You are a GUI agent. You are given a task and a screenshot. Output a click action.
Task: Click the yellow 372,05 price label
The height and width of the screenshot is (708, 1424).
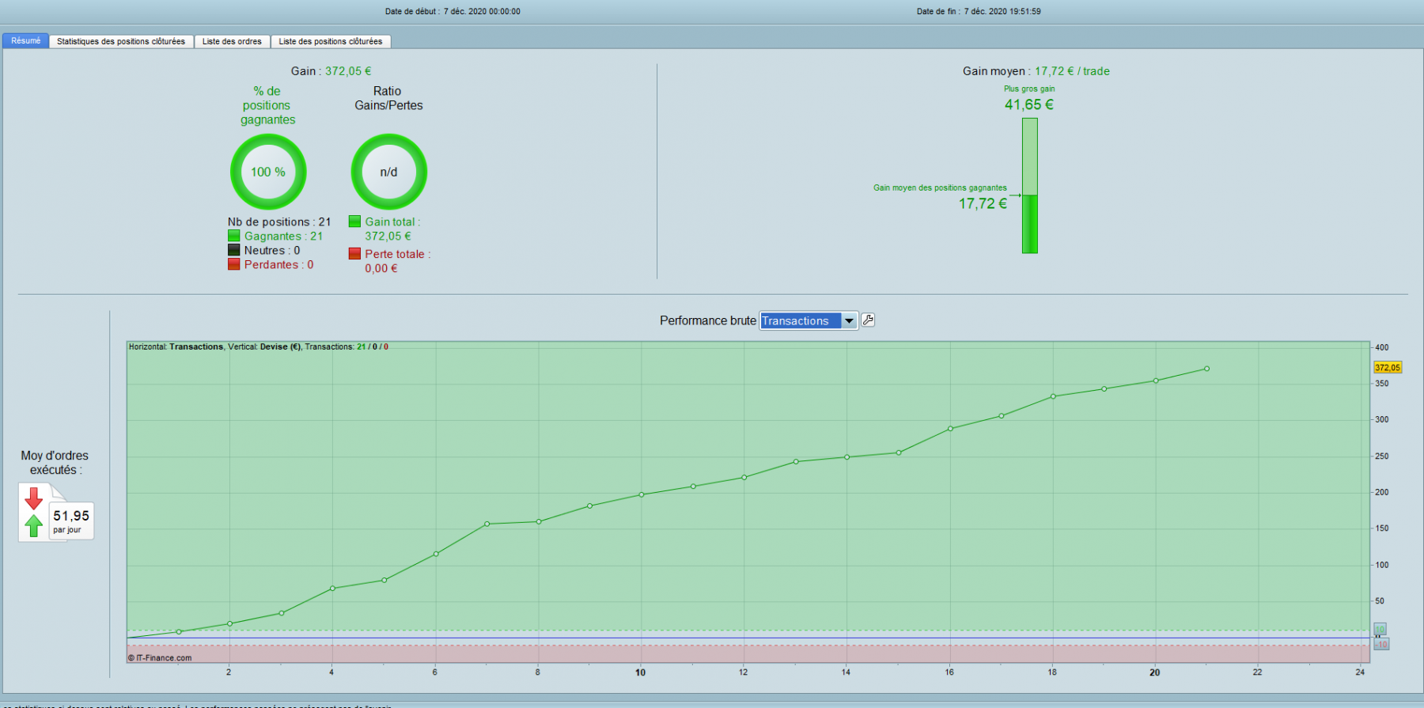pos(1388,368)
